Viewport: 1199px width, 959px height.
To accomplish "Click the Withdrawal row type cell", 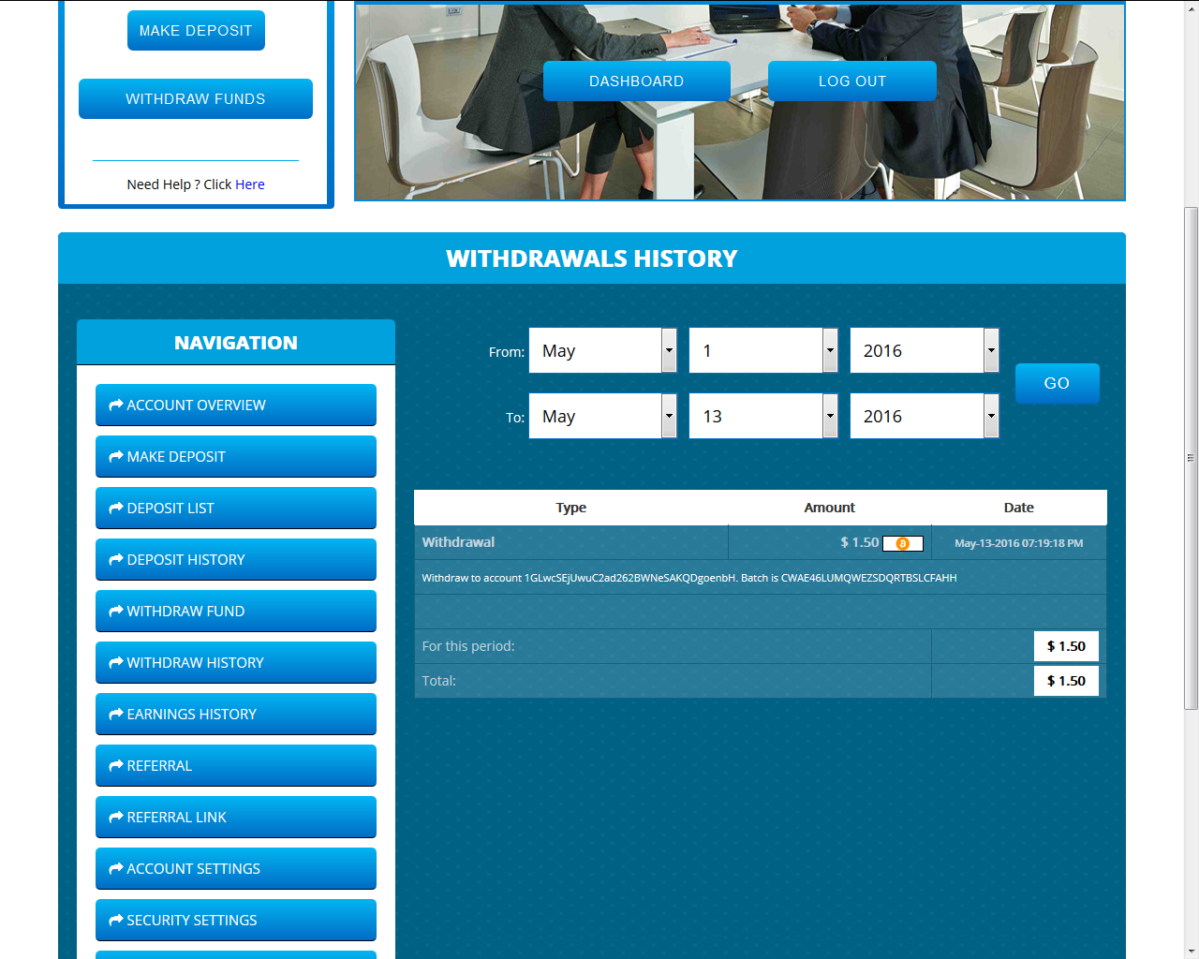I will [571, 542].
